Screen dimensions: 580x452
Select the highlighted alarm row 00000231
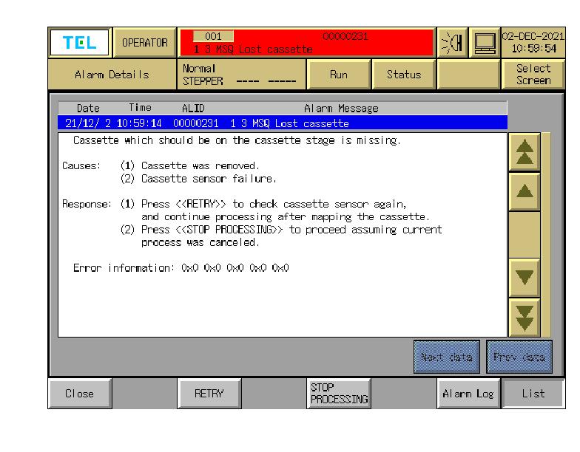tap(282, 123)
